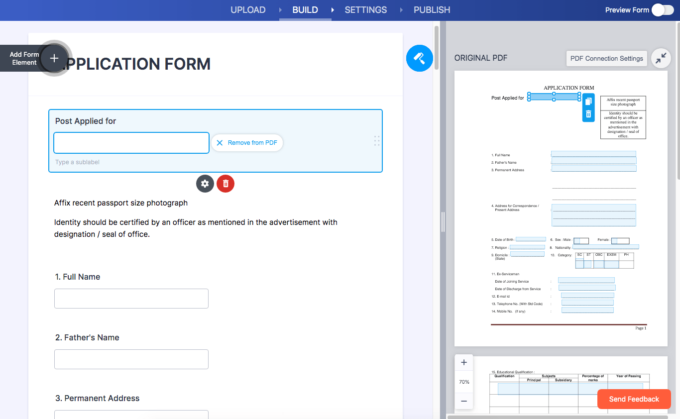Open PDF Connection Settings
This screenshot has height=419, width=680.
click(606, 58)
